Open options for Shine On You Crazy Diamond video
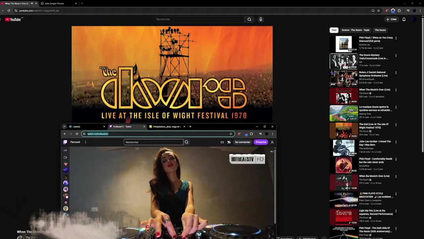The image size is (424, 239). [396, 38]
